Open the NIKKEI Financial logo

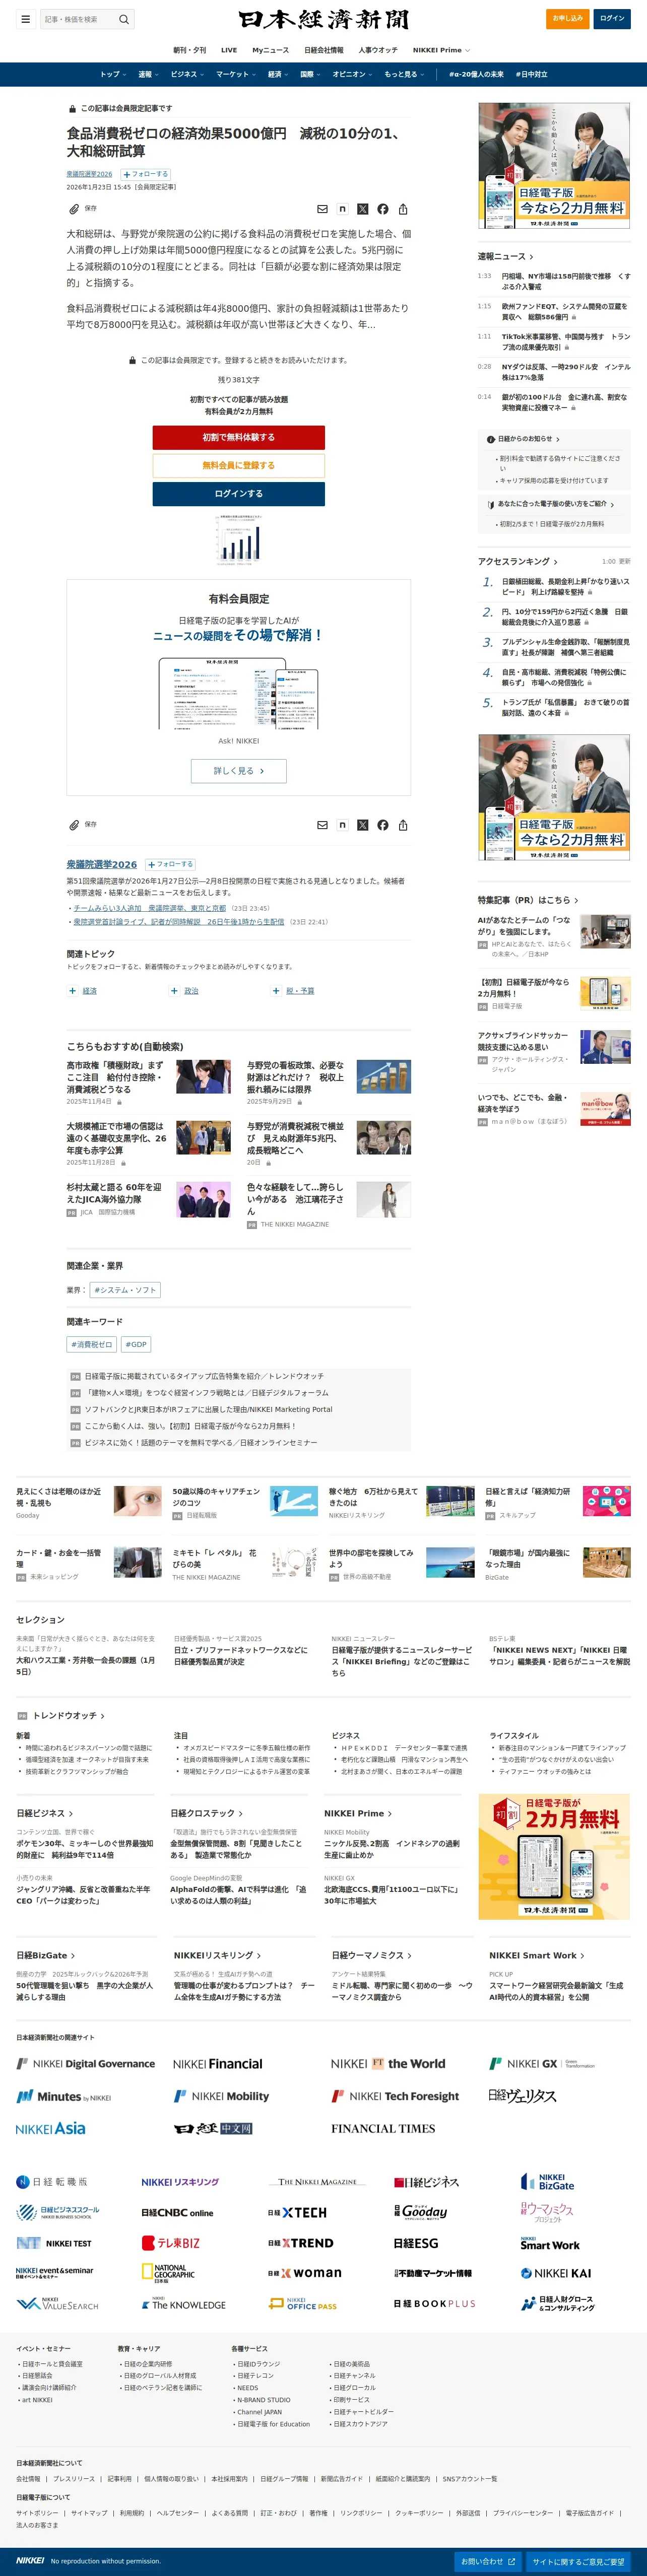[x=217, y=2064]
